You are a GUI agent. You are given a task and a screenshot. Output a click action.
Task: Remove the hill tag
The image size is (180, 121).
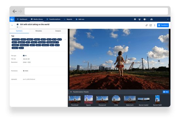[29, 42]
